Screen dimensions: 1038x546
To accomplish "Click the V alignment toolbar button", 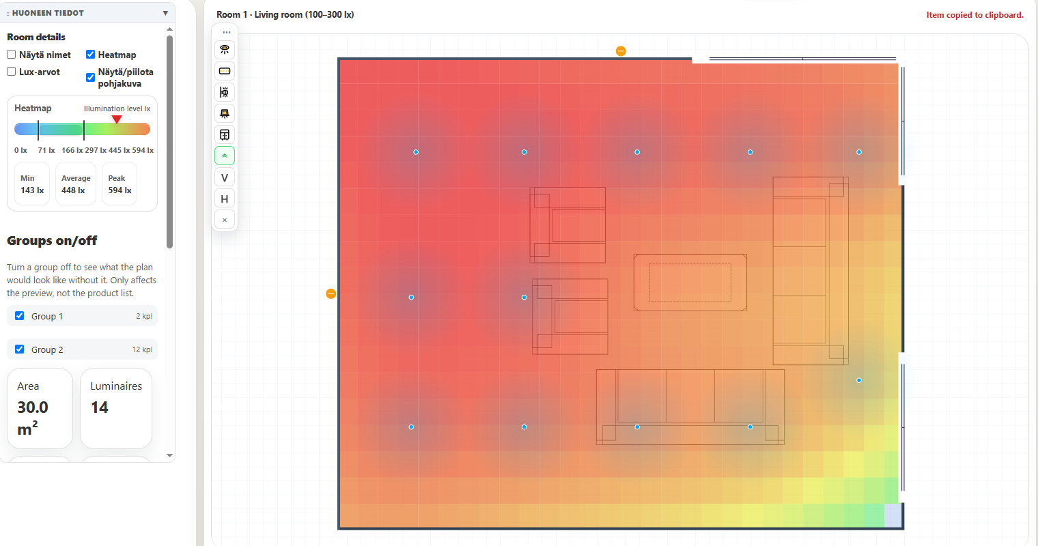I will click(225, 177).
